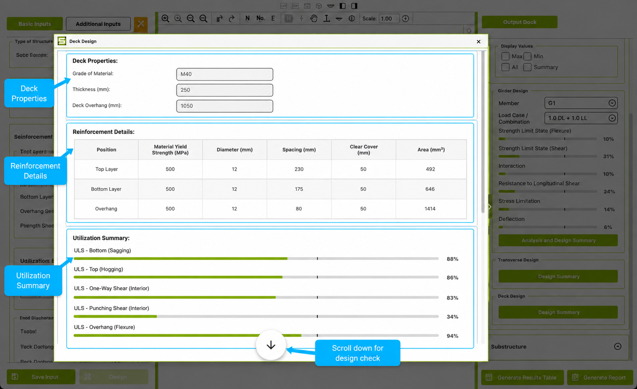Viewport: 637px width, 389px height.
Task: Click the orange X button beside Additional Inputs
Action: (x=141, y=24)
